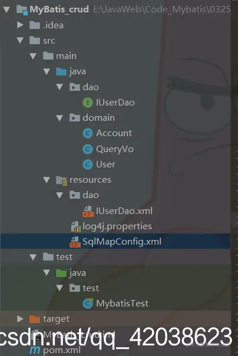Screen dimensions: 238x356
Task: Click the IUserDao interface icon
Action: [x=88, y=103]
